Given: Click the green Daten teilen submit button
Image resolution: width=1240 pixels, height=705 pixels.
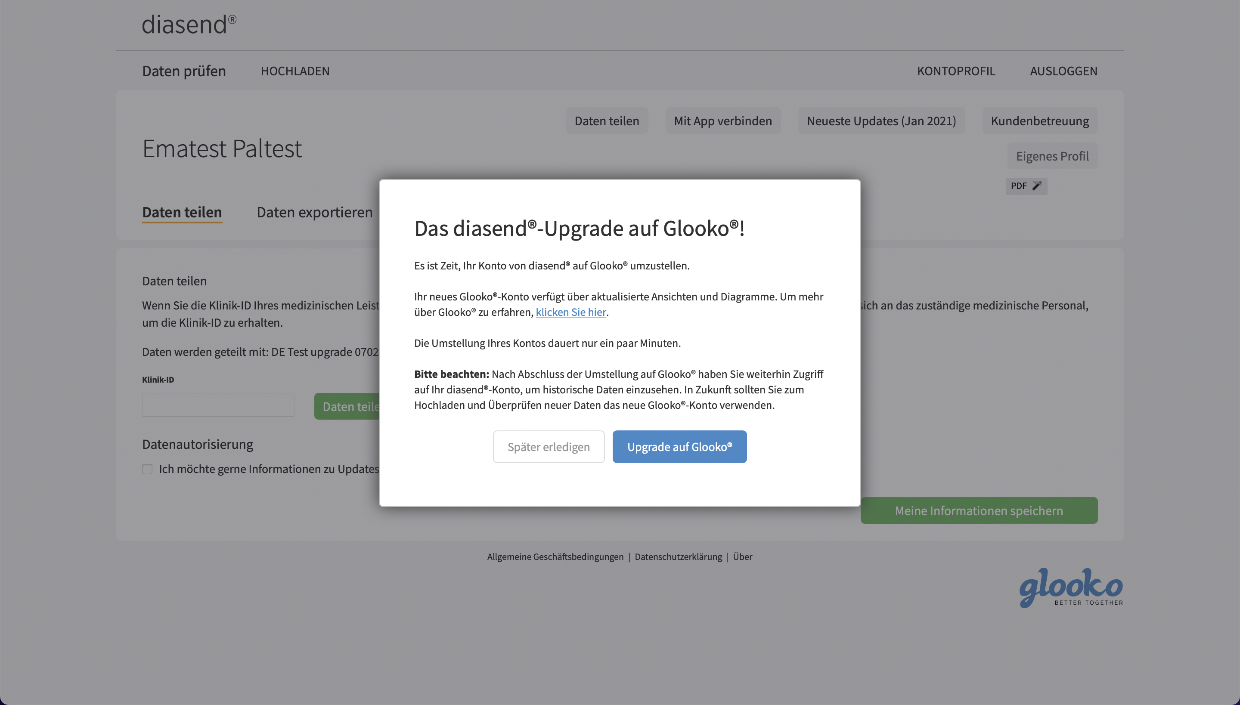Looking at the screenshot, I should pos(347,406).
